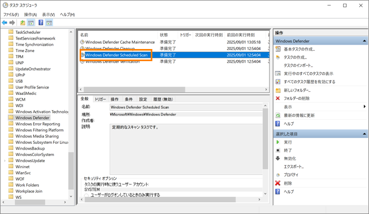Sort by 前回の実行時刻 column header
The height and width of the screenshot is (214, 369).
click(x=246, y=35)
